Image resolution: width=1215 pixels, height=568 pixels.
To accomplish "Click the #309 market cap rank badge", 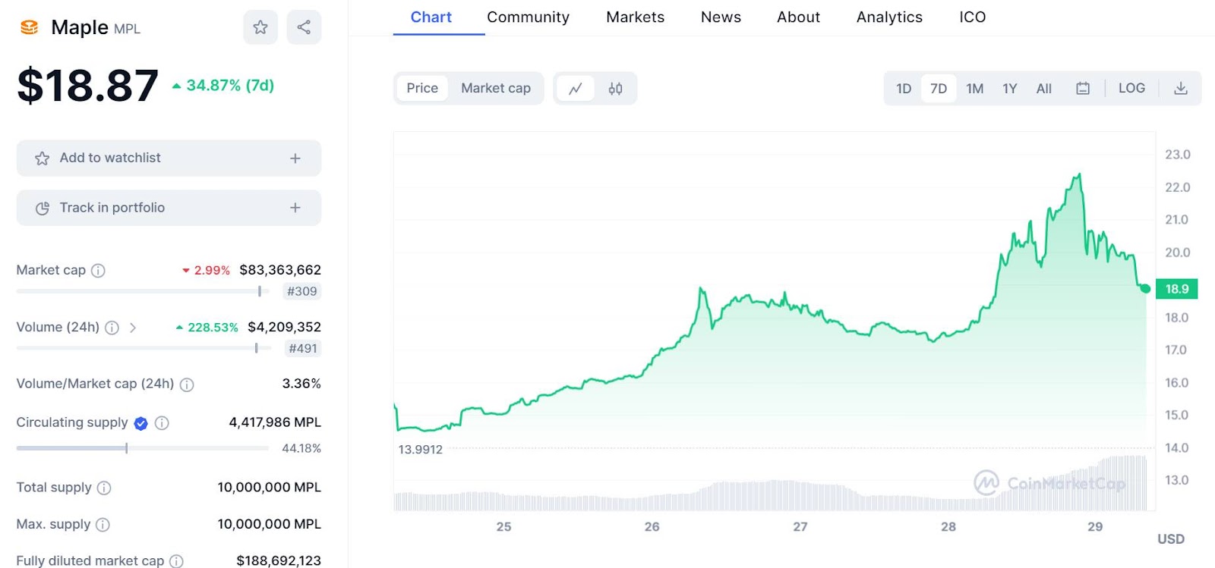I will click(x=301, y=291).
